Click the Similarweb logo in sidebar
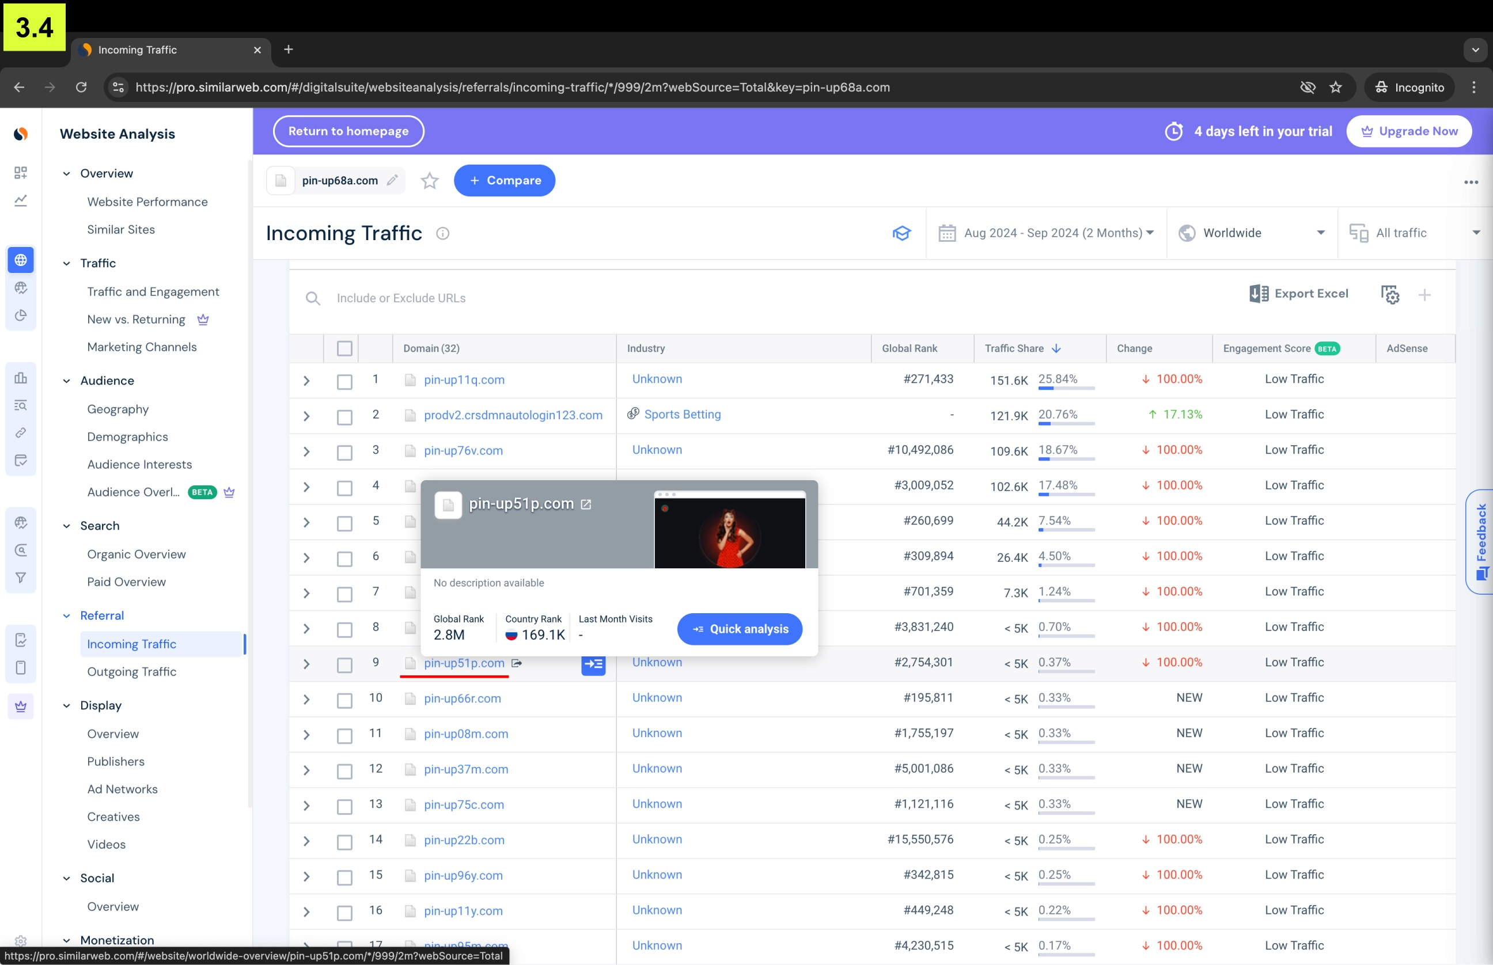 21,134
